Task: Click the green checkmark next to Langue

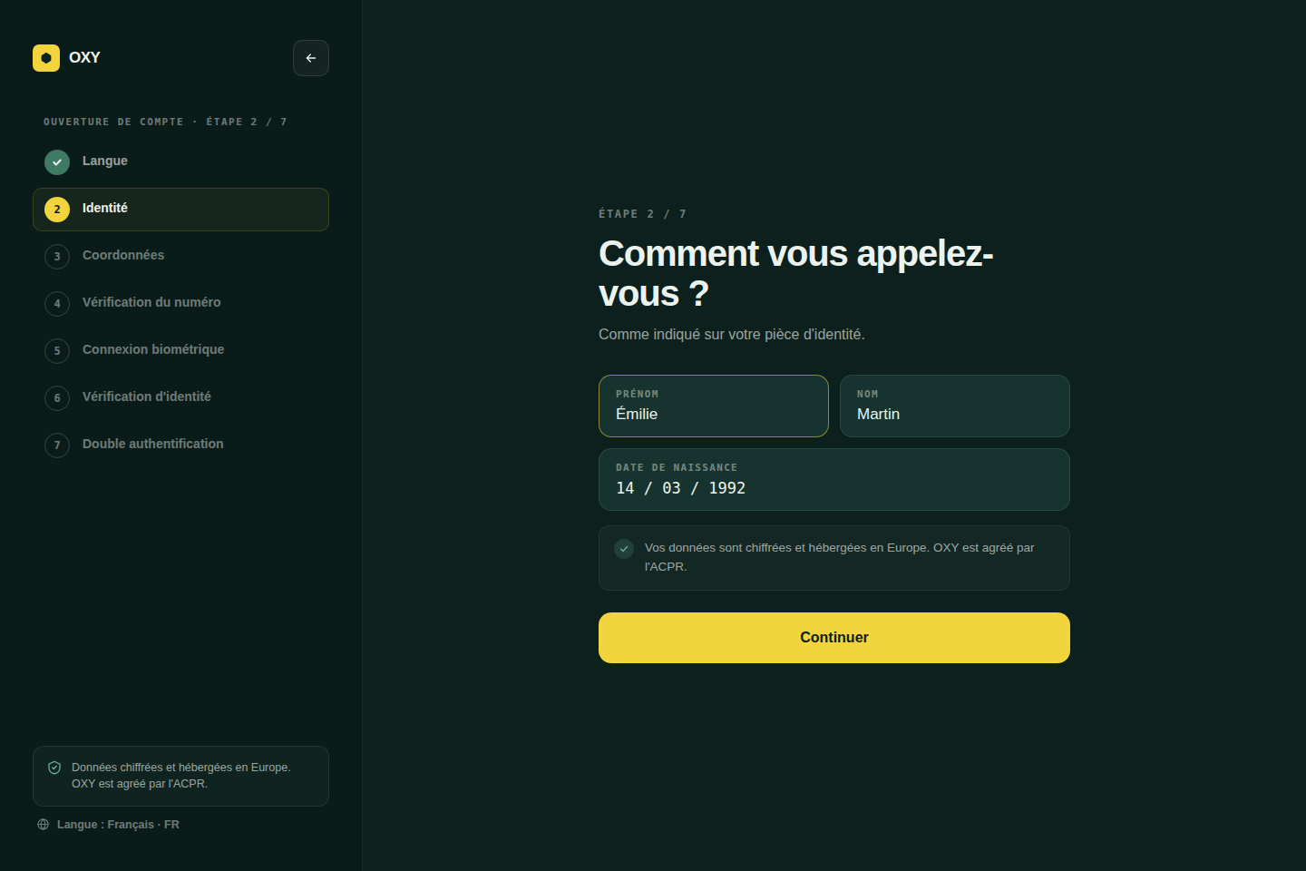Action: (57, 162)
